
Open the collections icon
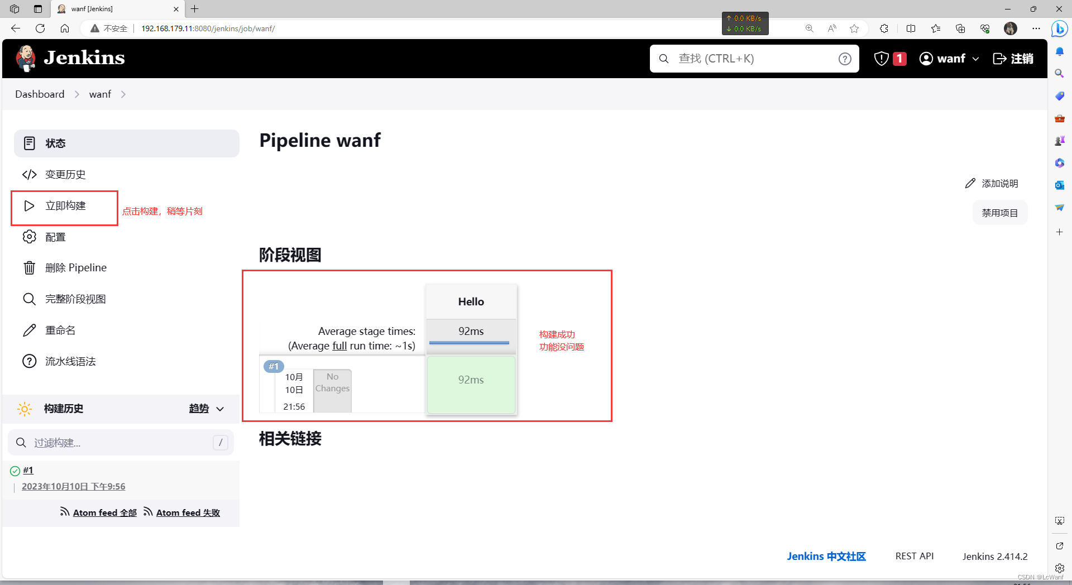click(960, 28)
